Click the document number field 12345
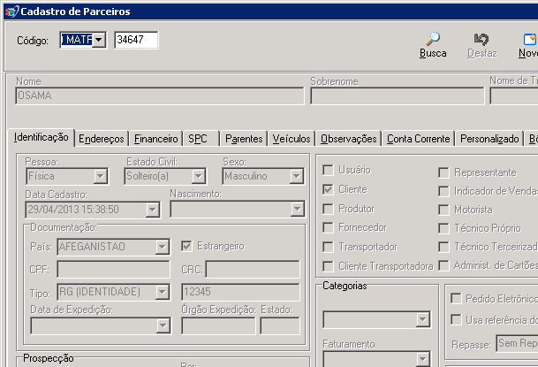 [x=240, y=292]
